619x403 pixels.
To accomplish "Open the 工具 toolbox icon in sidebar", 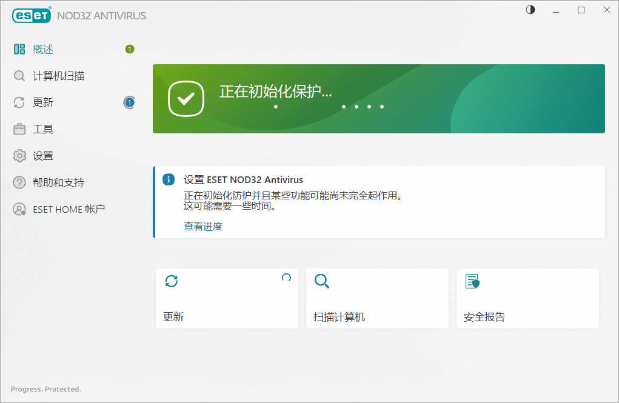I will pos(19,128).
